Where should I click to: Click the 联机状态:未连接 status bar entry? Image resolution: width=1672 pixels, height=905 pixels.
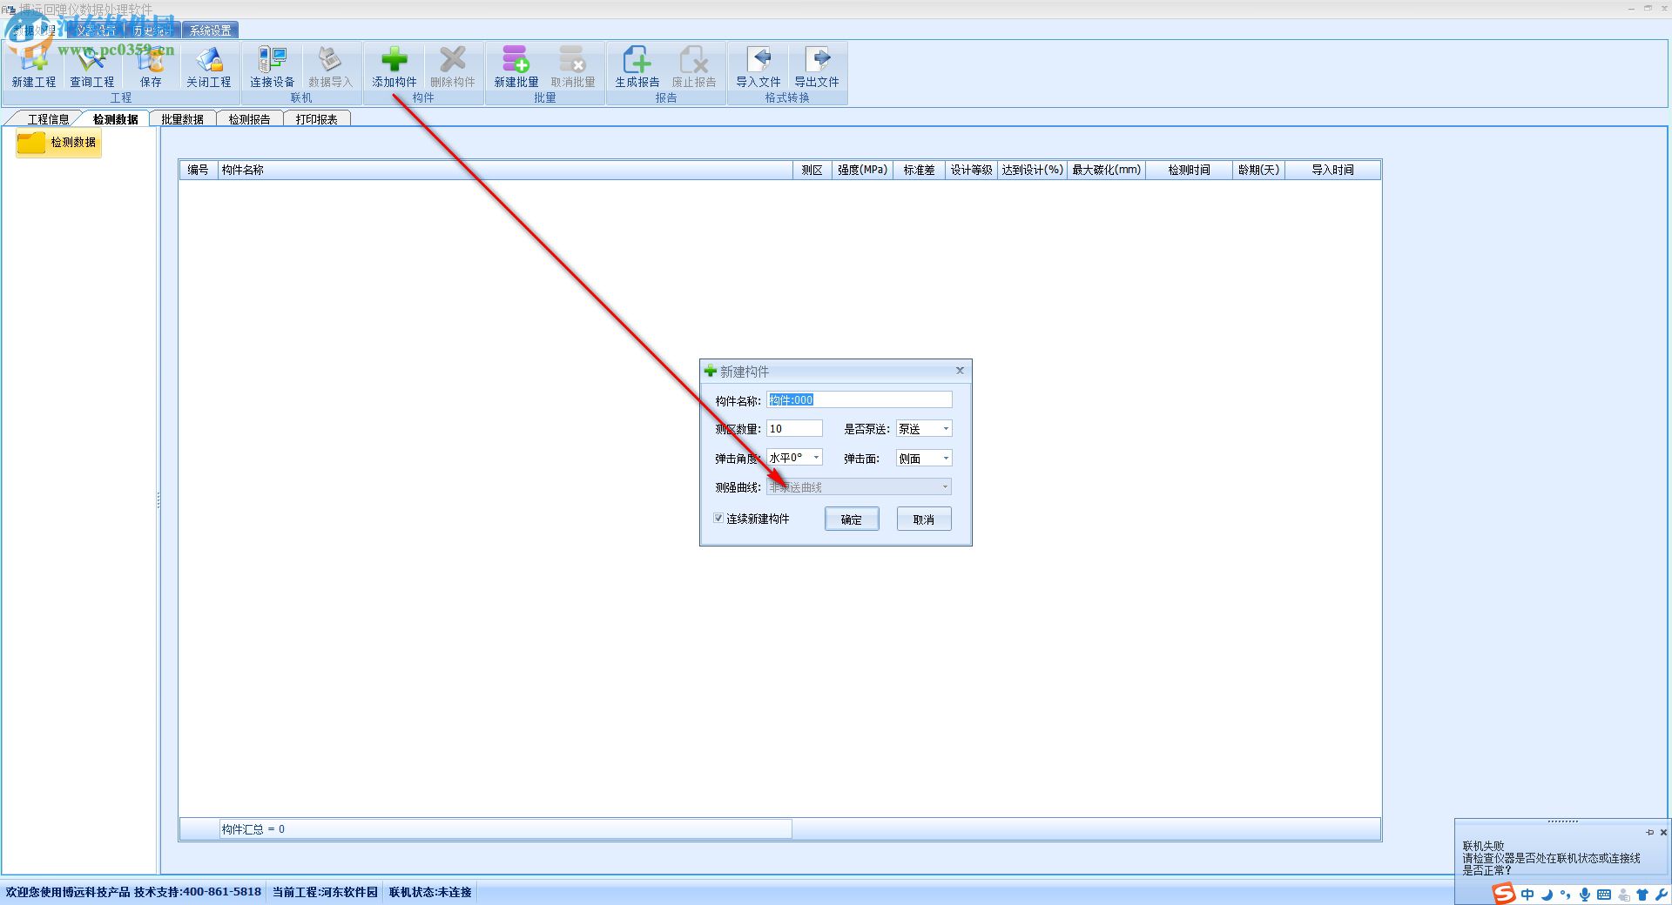click(430, 892)
